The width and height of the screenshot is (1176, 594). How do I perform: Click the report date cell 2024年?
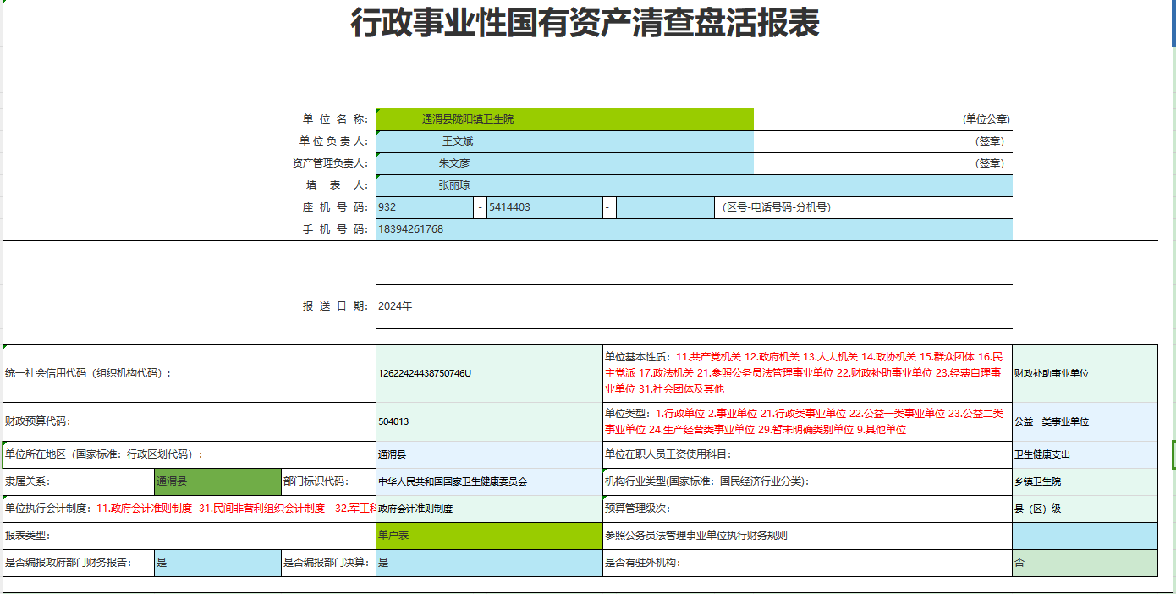[693, 306]
